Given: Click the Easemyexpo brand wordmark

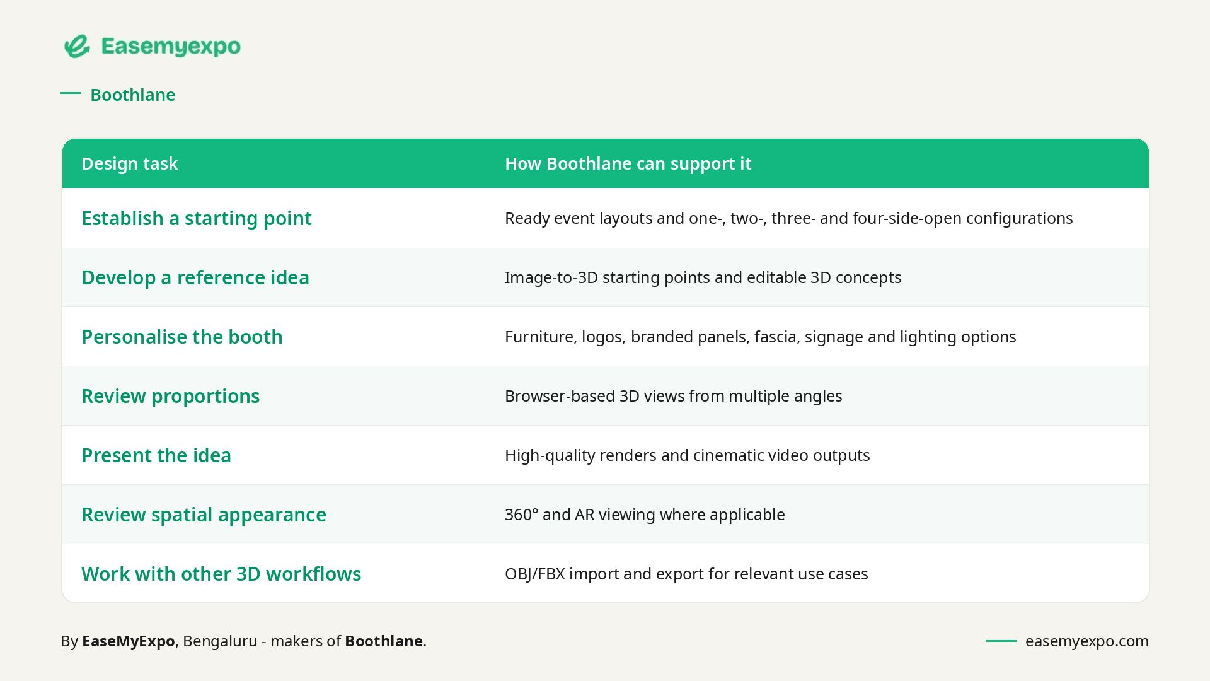Looking at the screenshot, I should coord(171,47).
